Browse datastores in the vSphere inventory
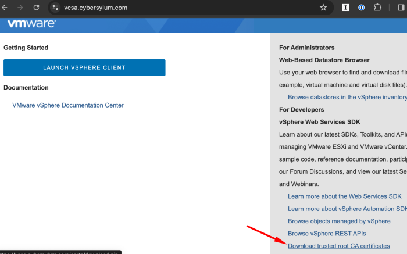Image resolution: width=407 pixels, height=254 pixels. 347,97
